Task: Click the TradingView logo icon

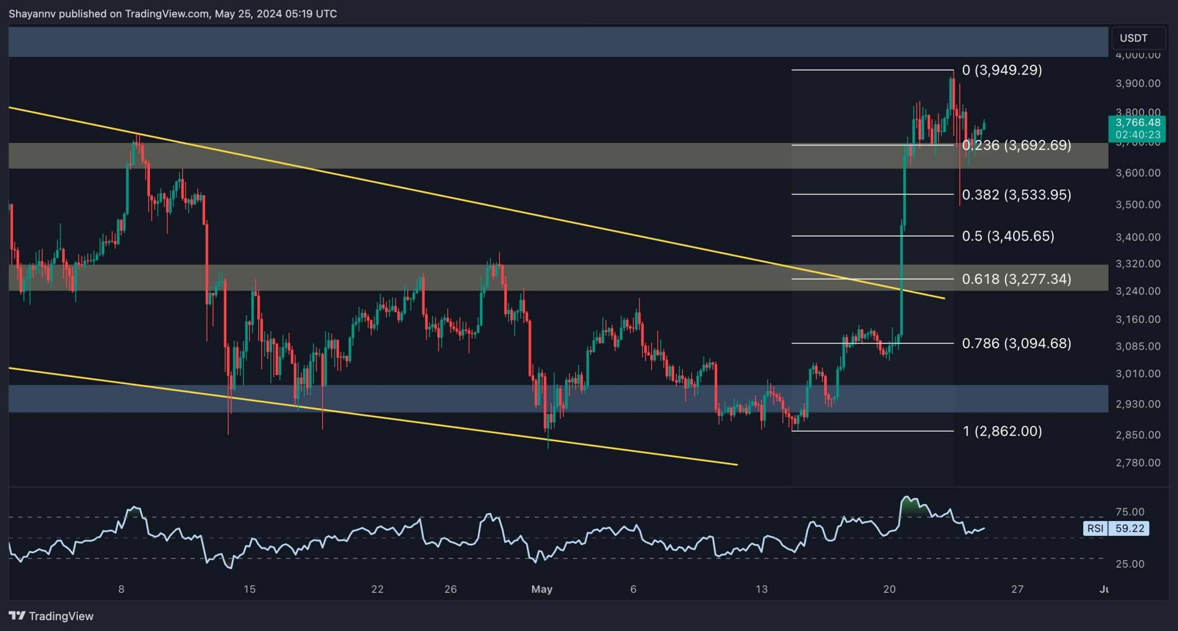Action: tap(17, 615)
